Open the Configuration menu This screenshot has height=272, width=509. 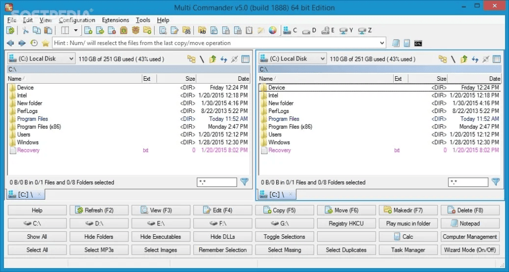(77, 20)
